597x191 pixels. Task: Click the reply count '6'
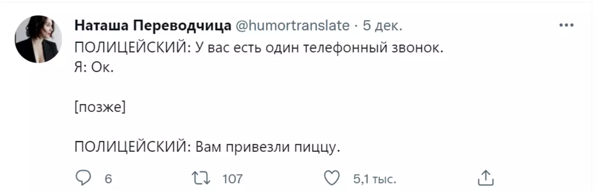coord(108,179)
